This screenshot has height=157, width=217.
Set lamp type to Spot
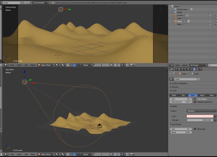pyautogui.click(x=193, y=95)
